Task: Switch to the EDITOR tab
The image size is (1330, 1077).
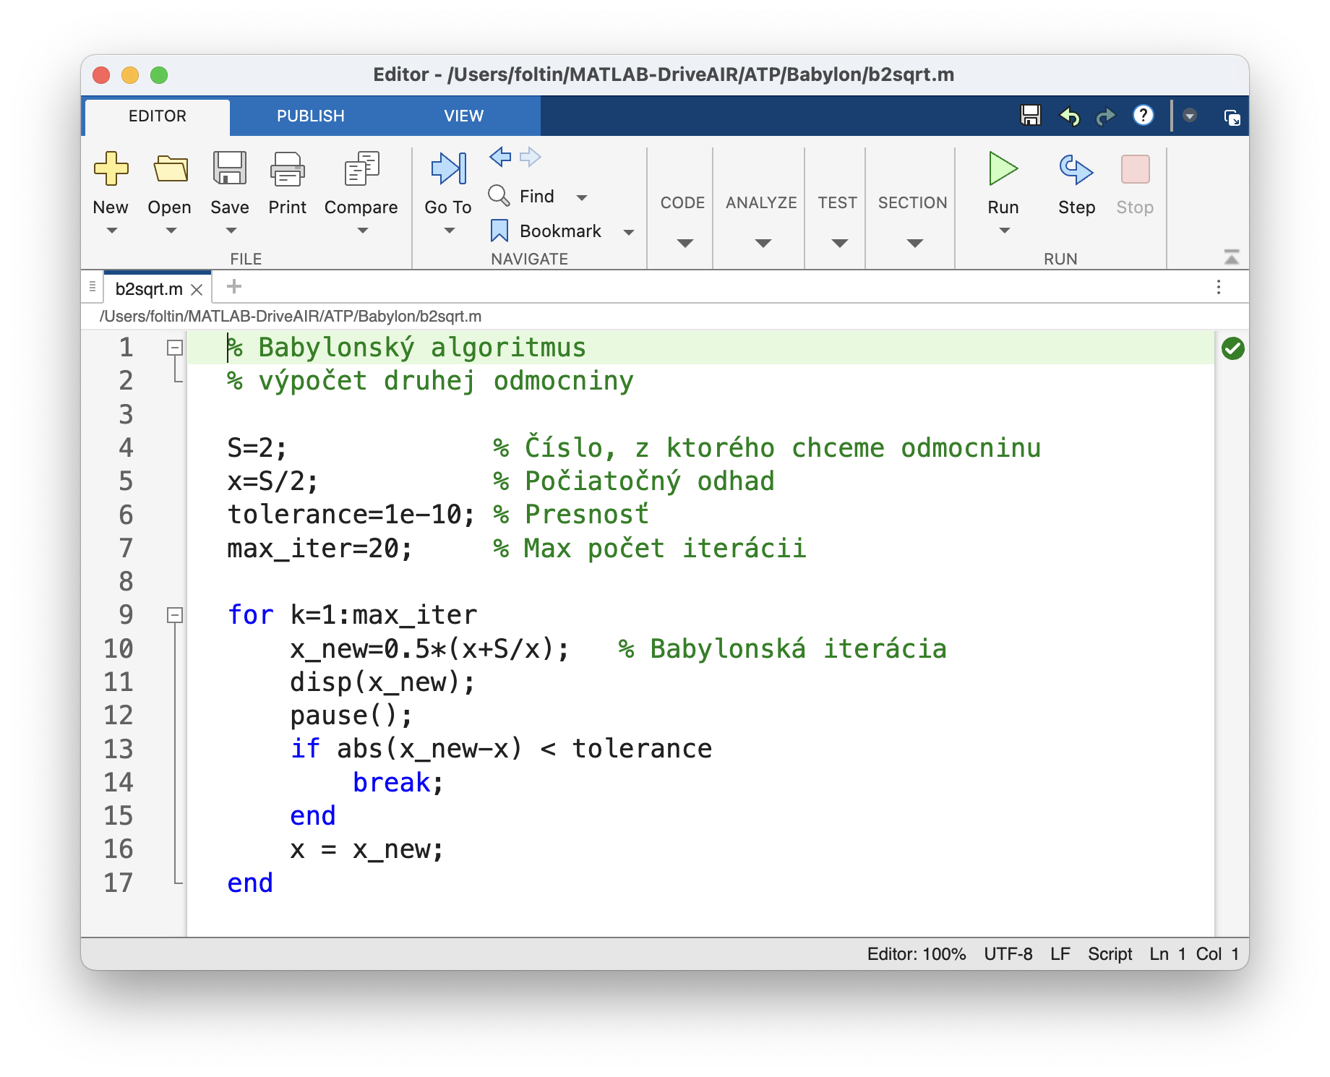Action: tap(158, 116)
